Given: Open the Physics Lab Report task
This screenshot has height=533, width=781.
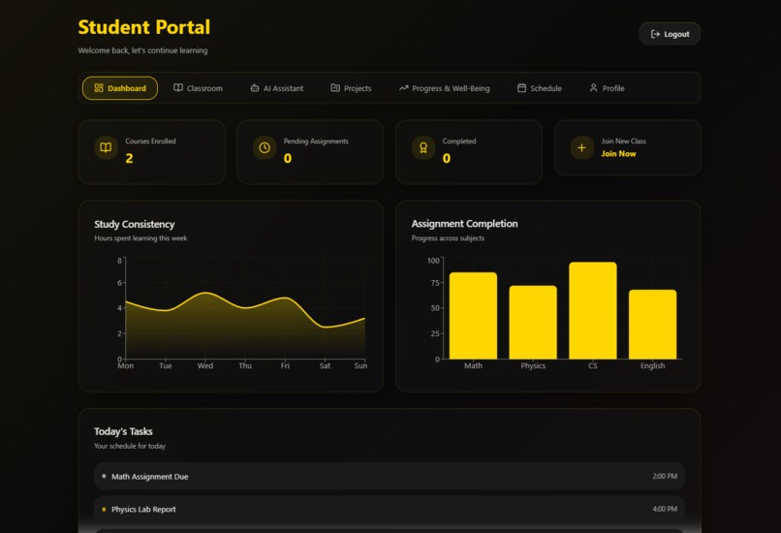Looking at the screenshot, I should tap(390, 509).
